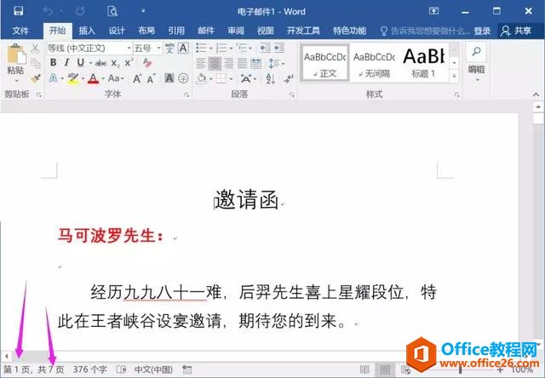
Task: Toggle center alignment in paragraph group
Action: 215,63
